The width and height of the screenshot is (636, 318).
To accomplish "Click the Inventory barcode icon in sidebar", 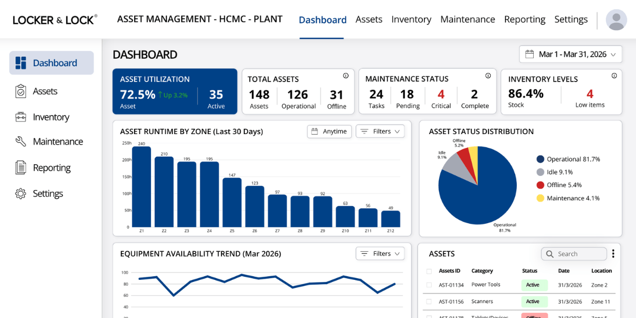I will [x=20, y=117].
